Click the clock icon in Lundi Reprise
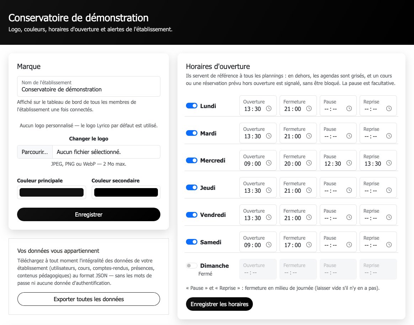 click(389, 108)
